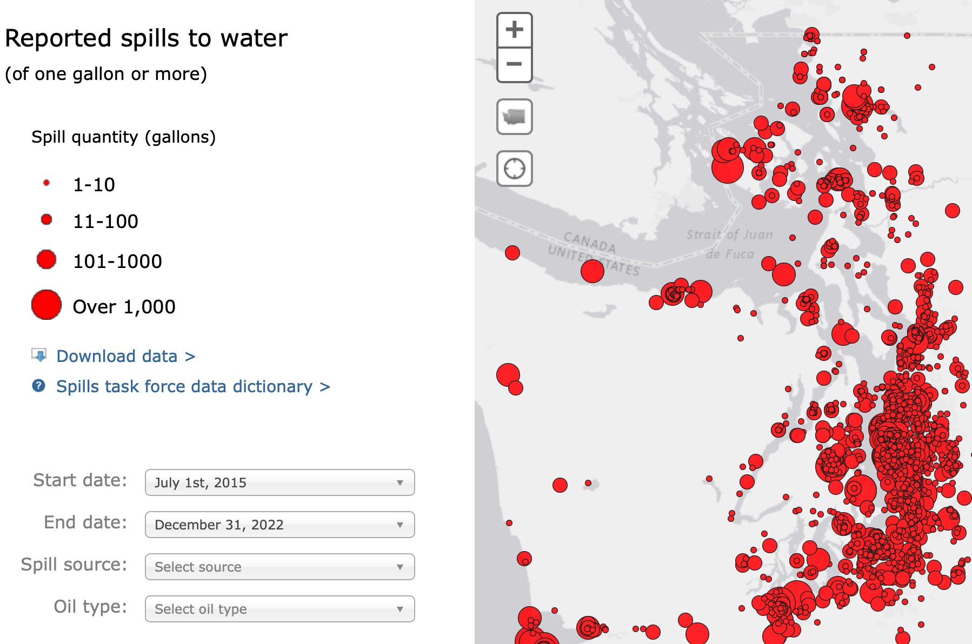The width and height of the screenshot is (972, 644).
Task: Click the 11-100 legend circle
Action: (46, 219)
